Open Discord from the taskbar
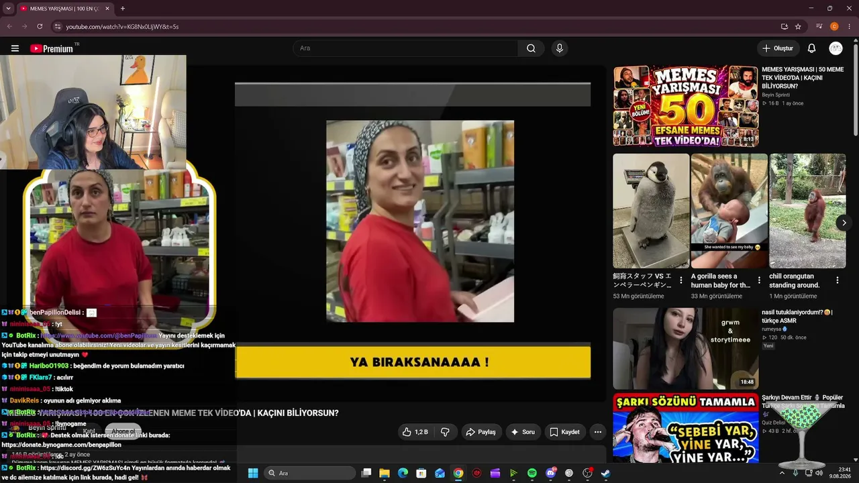Screen dimensions: 859x483 (x=551, y=473)
